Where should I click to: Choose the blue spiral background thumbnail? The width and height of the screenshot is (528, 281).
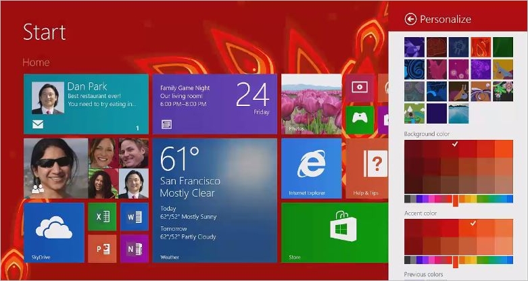414,70
